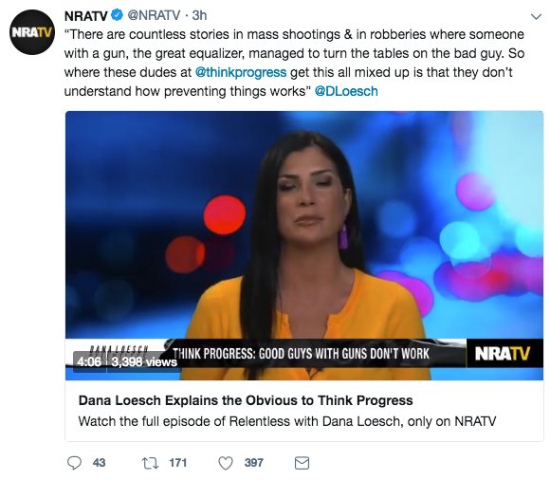Like the tweet with heart icon
This screenshot has height=480, width=550.
(x=226, y=463)
